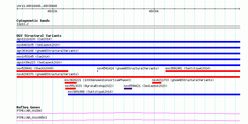
Task: Click the right arrowhead of the ruler
Action: [239, 9]
